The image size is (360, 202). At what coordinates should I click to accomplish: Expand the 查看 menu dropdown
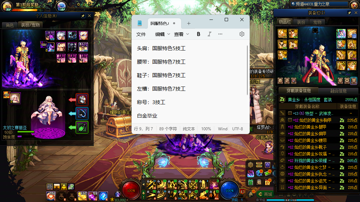pos(182,34)
